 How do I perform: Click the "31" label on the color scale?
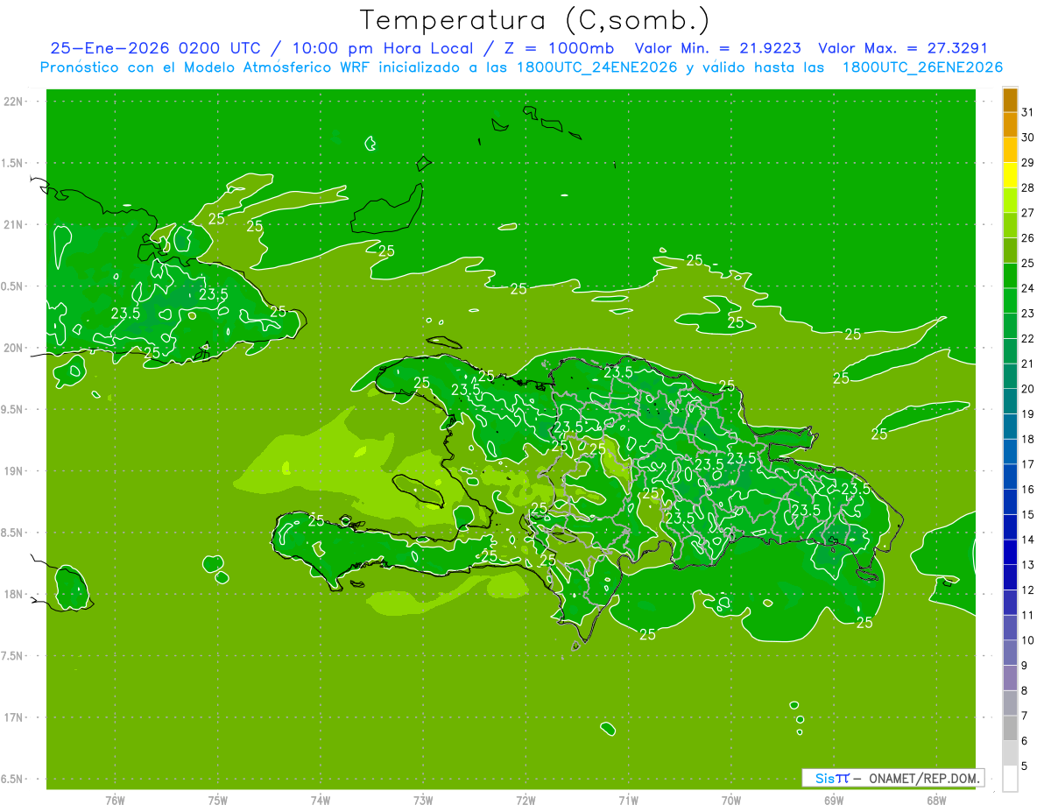coord(1027,112)
